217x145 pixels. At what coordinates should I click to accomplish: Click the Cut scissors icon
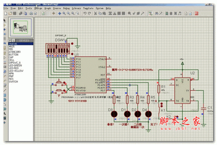(95, 13)
